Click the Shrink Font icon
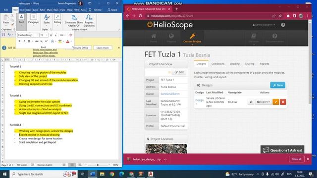The height and width of the screenshot is (178, 317). [56, 35]
